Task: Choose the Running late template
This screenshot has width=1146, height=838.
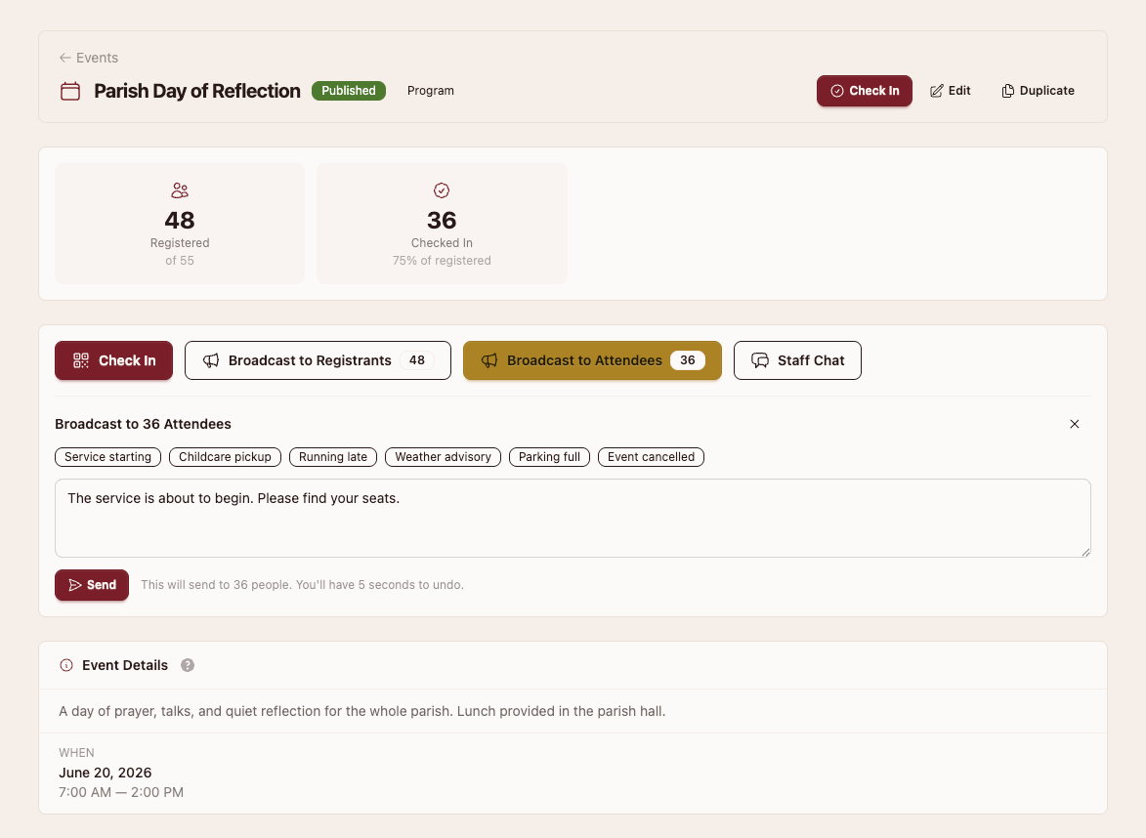Action: tap(333, 457)
